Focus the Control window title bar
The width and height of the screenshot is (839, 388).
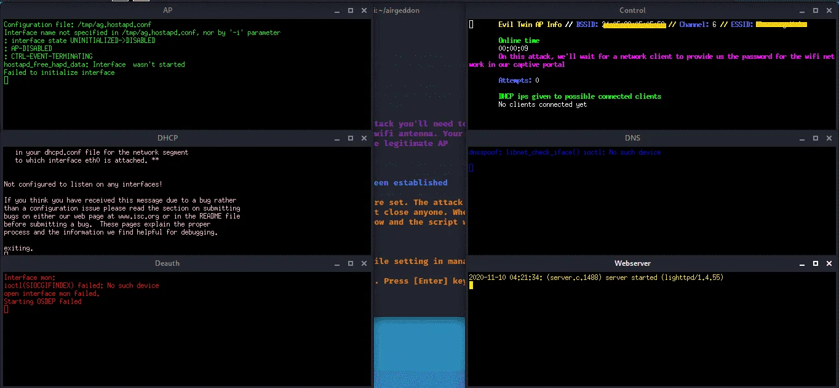click(632, 10)
